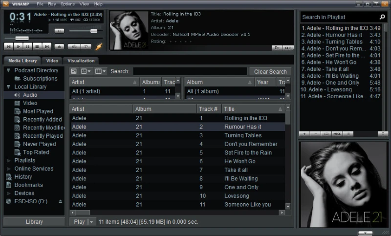Select playlist entry Adele - Turning Tables
391x236 pixels.
pos(341,42)
